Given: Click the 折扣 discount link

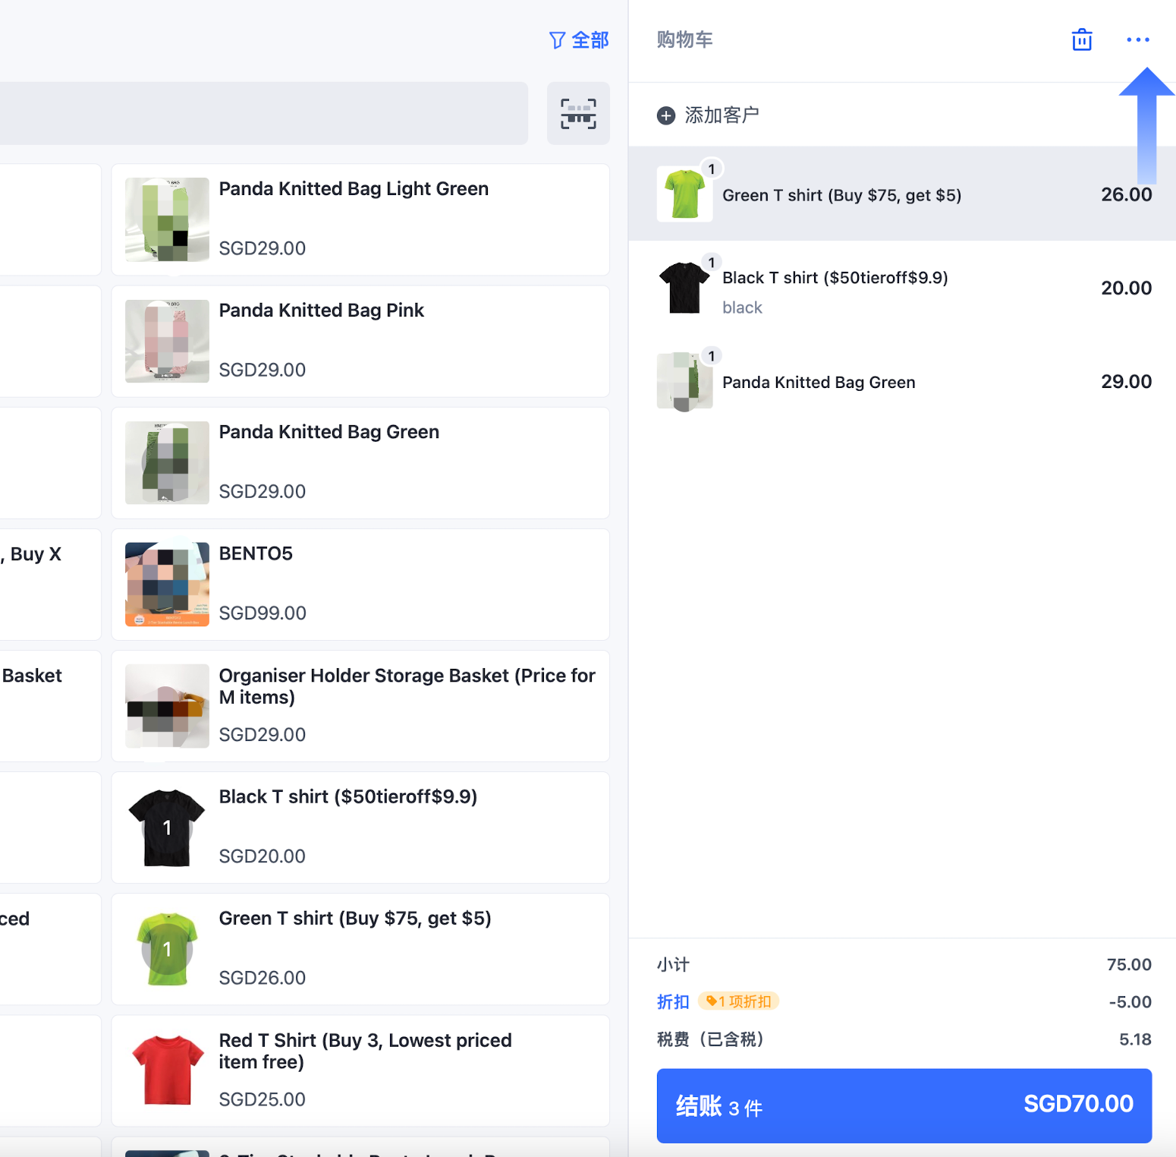Looking at the screenshot, I should (x=673, y=1001).
